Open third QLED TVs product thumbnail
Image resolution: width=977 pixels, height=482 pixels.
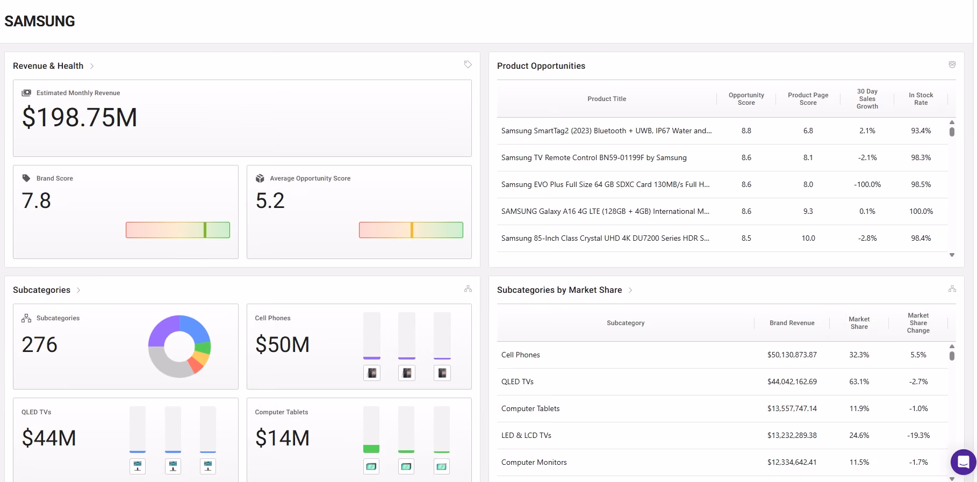[x=208, y=466]
